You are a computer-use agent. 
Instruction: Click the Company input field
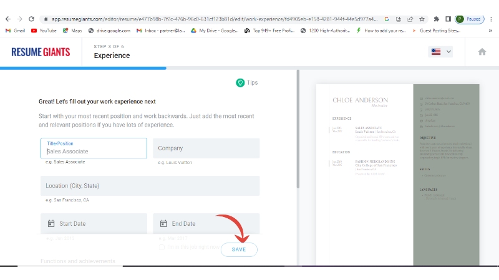click(206, 148)
